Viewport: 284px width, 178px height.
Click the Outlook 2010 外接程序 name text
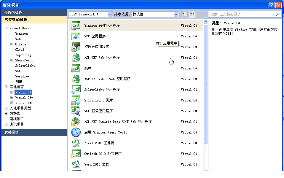103,154
